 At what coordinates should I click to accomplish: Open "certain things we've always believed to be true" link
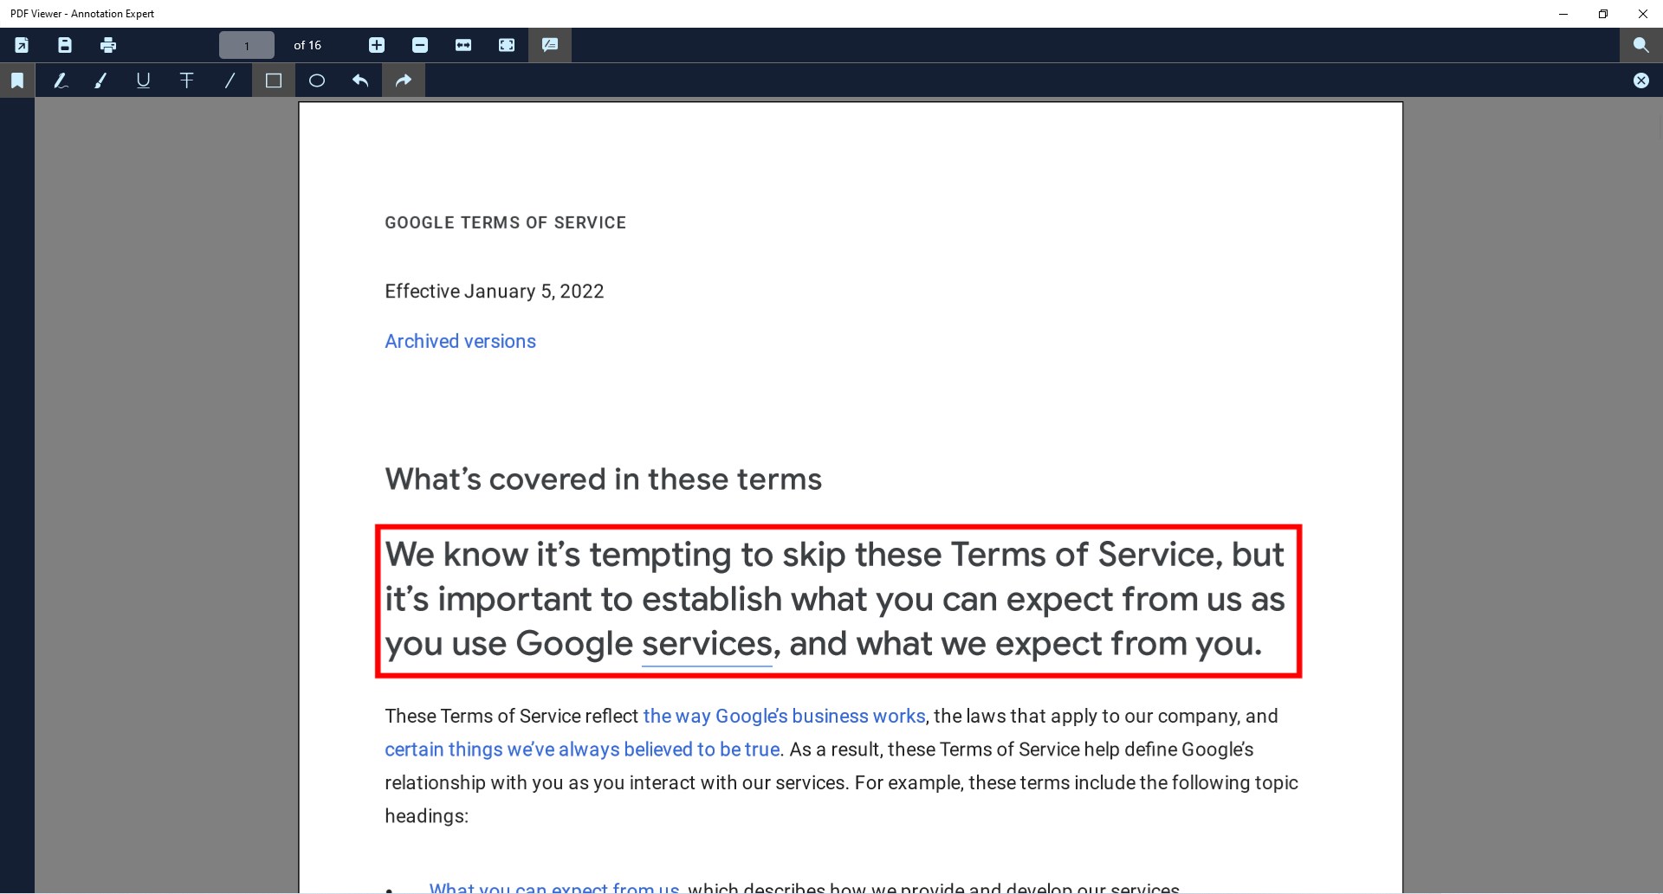[582, 749]
